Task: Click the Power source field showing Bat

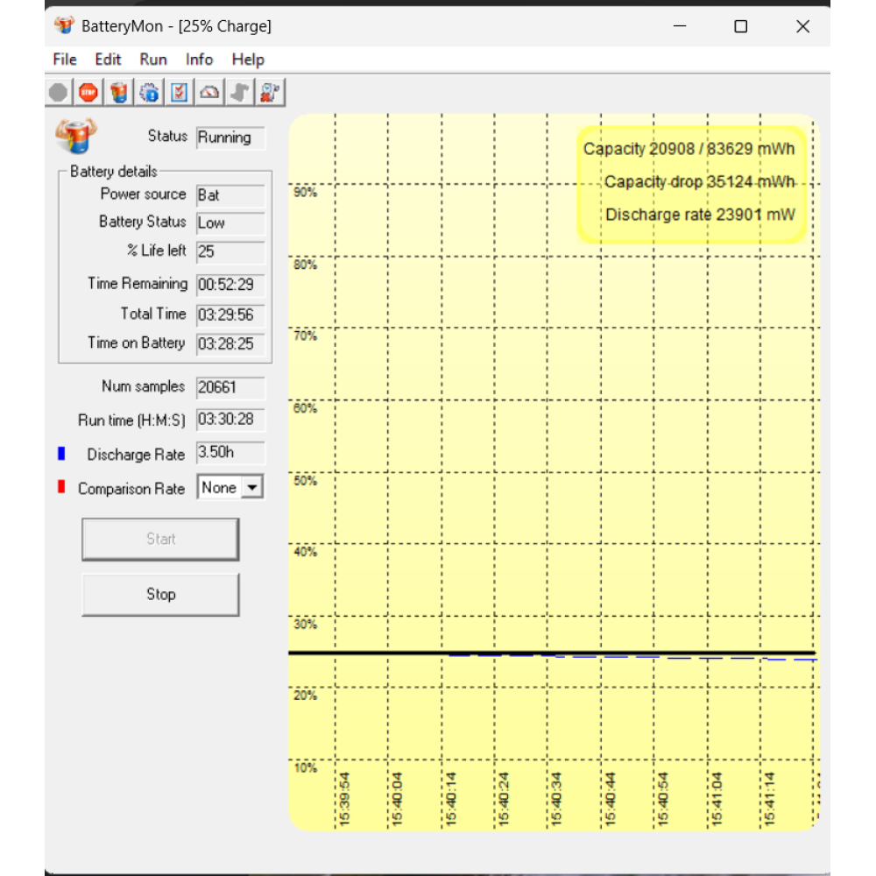Action: point(230,195)
